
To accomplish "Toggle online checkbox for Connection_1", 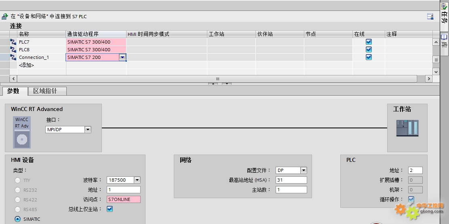I will (x=369, y=57).
